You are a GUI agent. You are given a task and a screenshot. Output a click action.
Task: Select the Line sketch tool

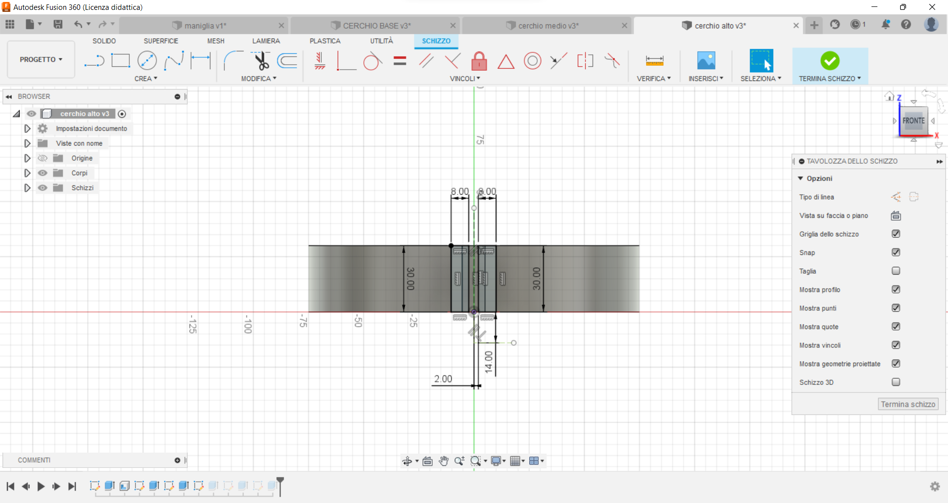[94, 60]
